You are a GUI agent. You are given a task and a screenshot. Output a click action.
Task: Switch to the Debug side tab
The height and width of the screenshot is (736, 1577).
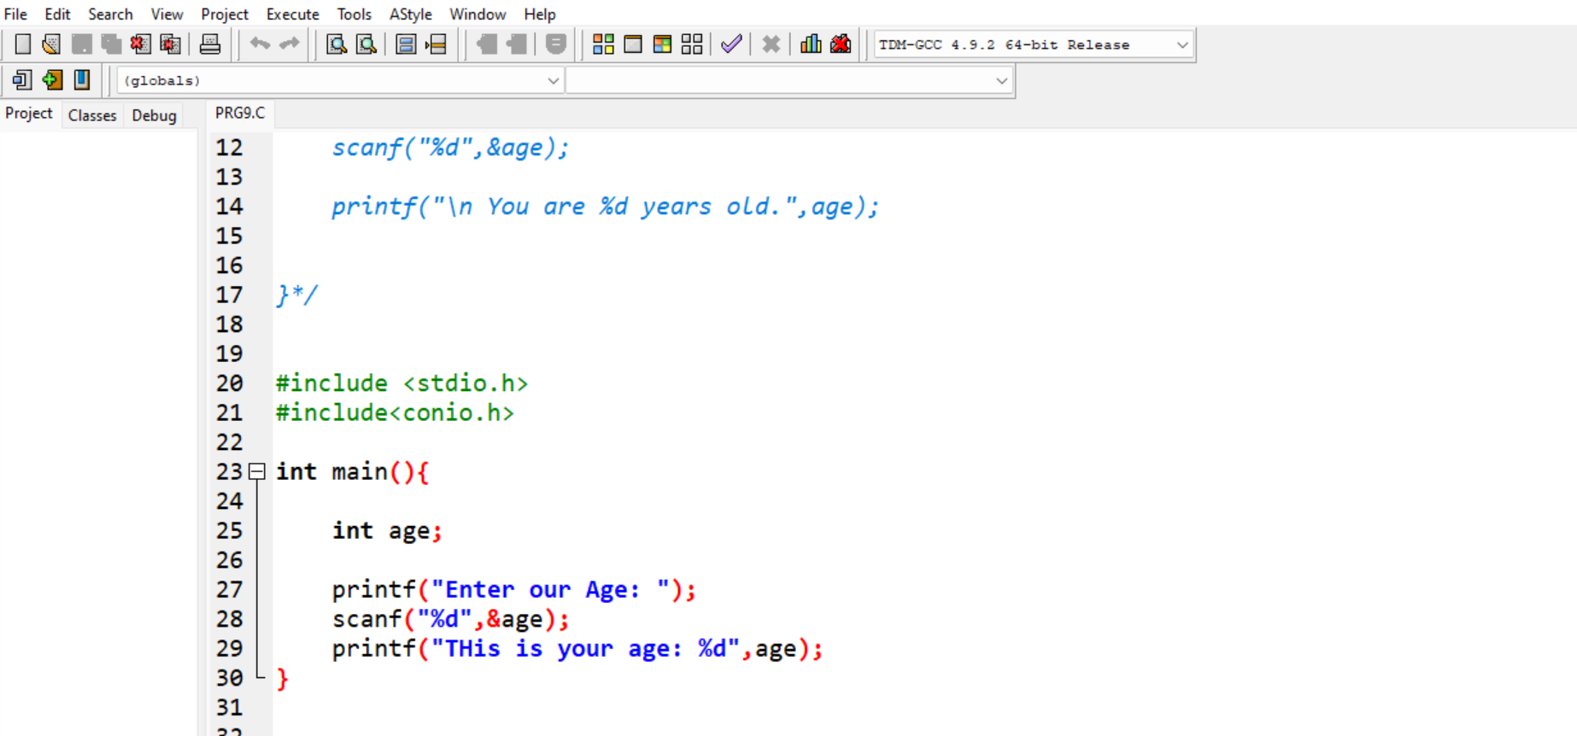pyautogui.click(x=154, y=115)
